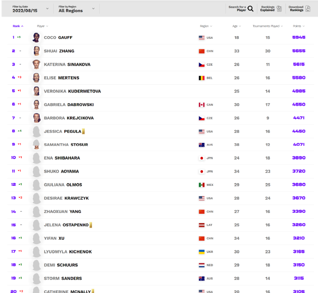Open Ena Shibahara's player page
The image size is (318, 293).
click(62, 158)
